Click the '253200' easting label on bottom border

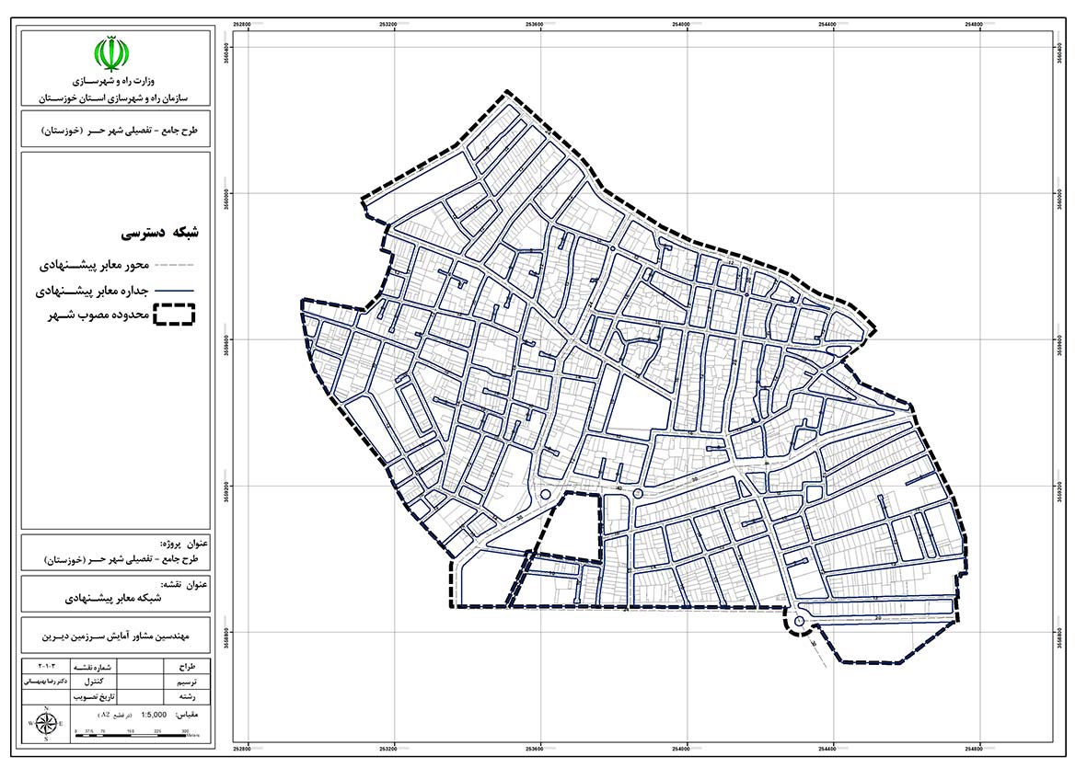388,749
